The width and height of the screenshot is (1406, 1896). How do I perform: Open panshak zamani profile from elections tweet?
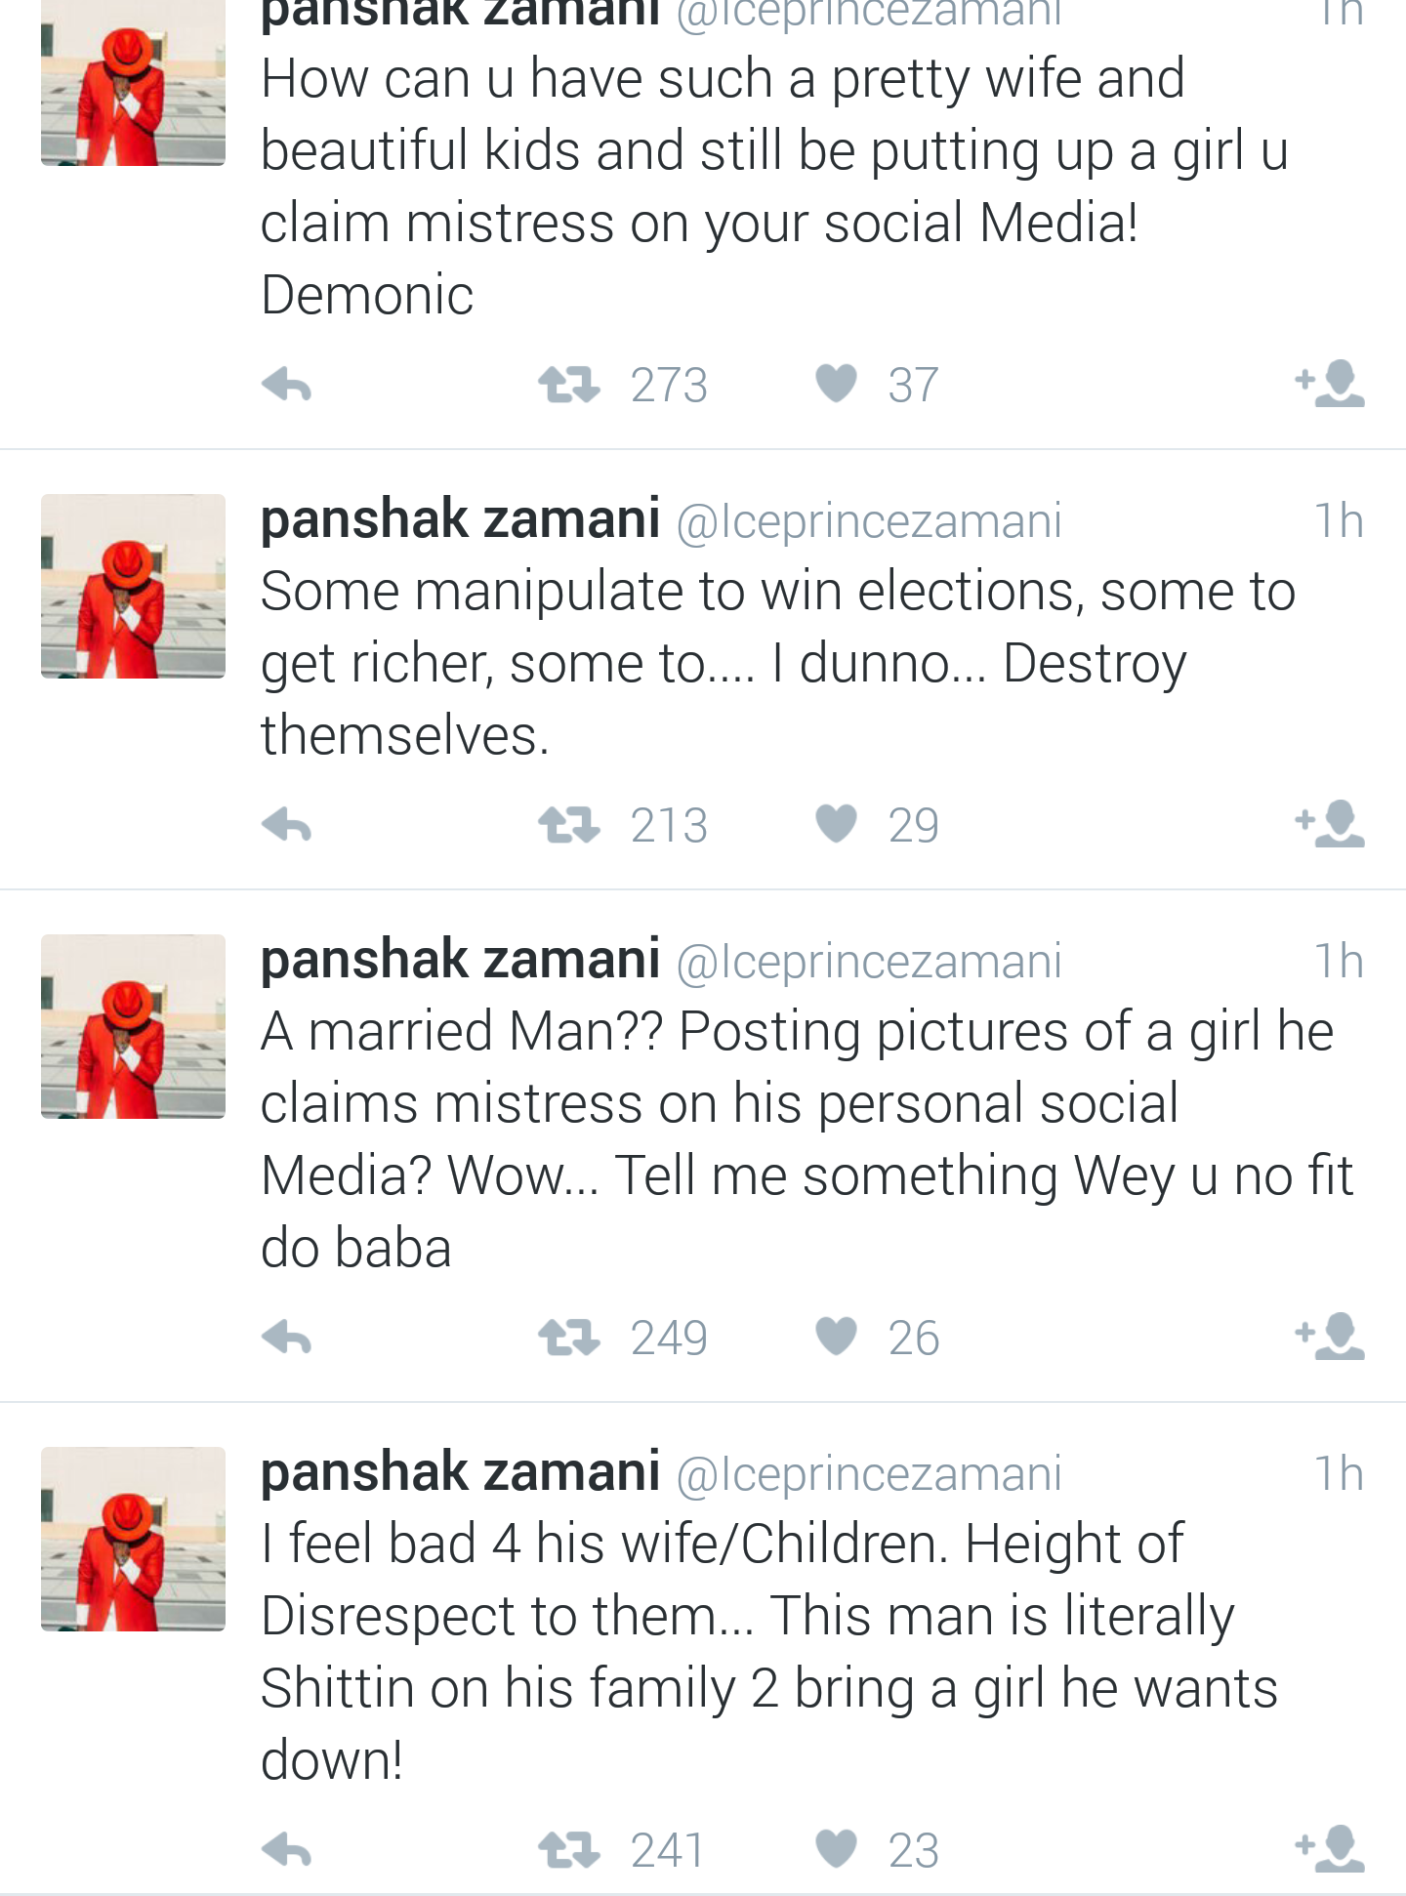click(x=460, y=519)
